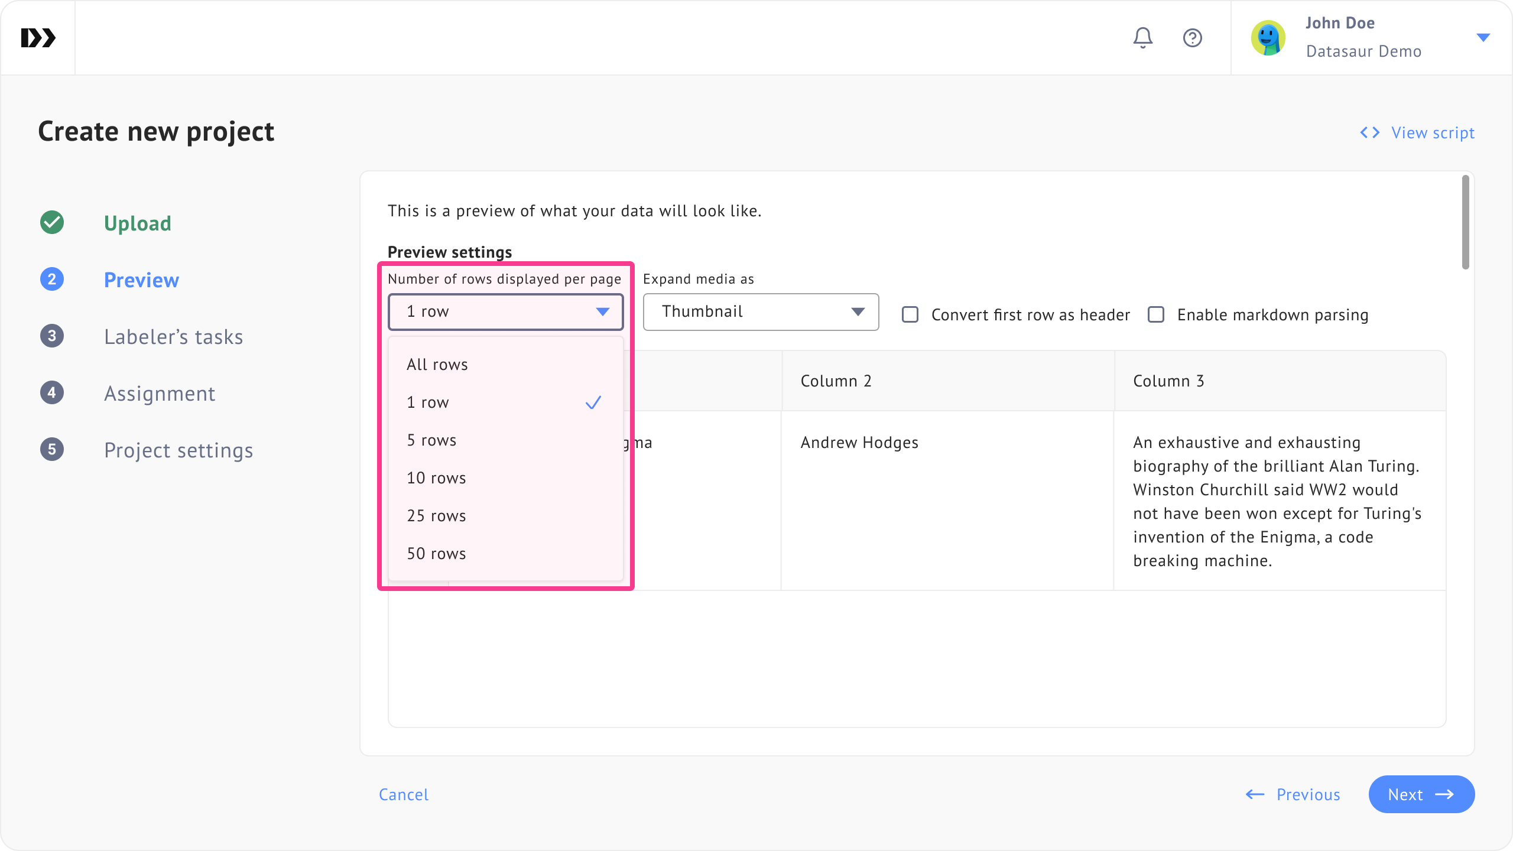Screen dimensions: 1513x851
Task: Choose the All rows option
Action: [x=437, y=365]
